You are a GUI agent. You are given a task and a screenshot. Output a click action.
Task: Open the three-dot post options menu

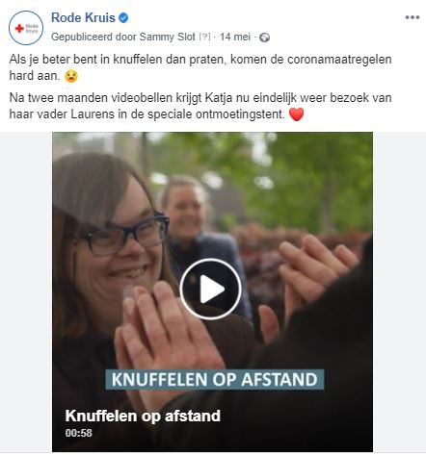pyautogui.click(x=413, y=17)
